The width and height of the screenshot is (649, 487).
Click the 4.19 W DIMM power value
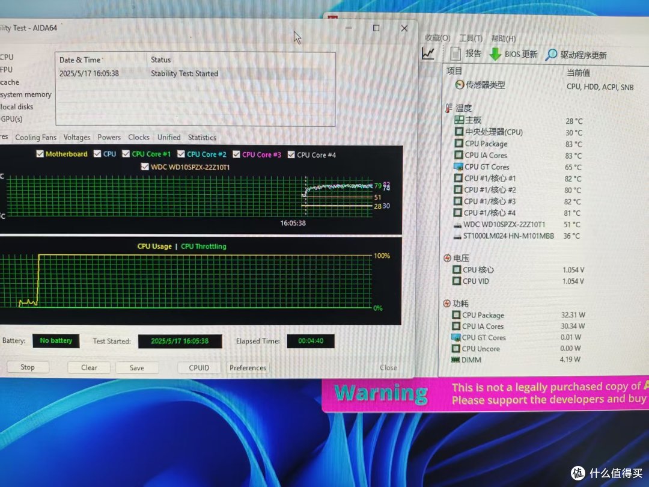coord(570,360)
